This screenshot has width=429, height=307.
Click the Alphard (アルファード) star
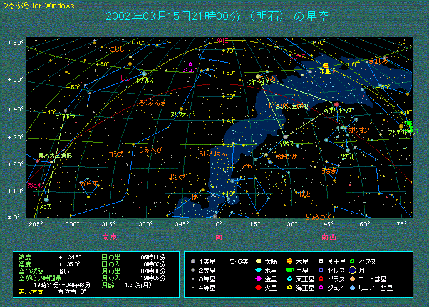(x=181, y=109)
